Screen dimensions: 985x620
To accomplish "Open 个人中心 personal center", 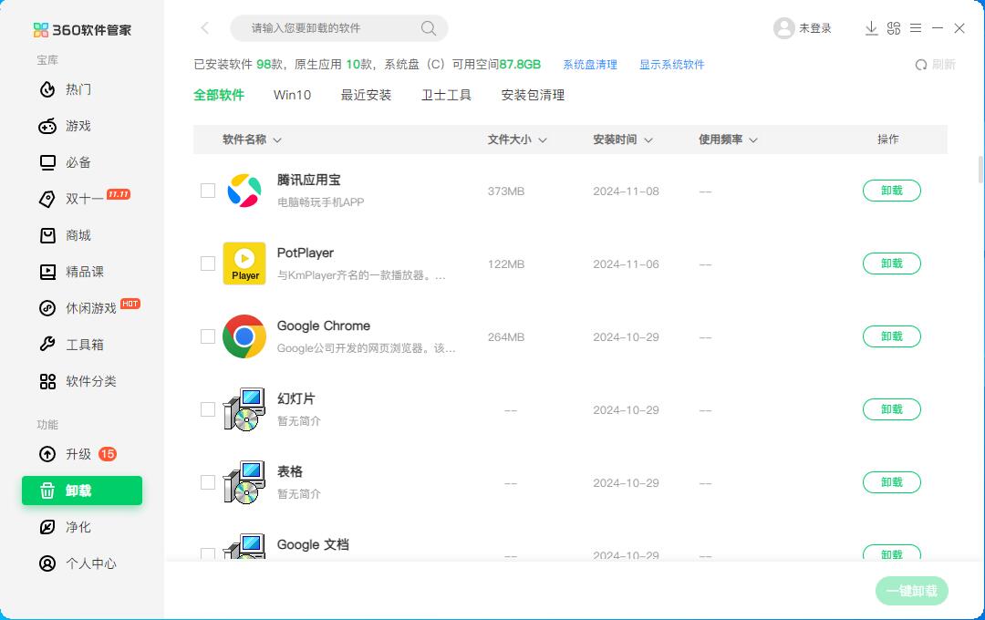I will 78,563.
